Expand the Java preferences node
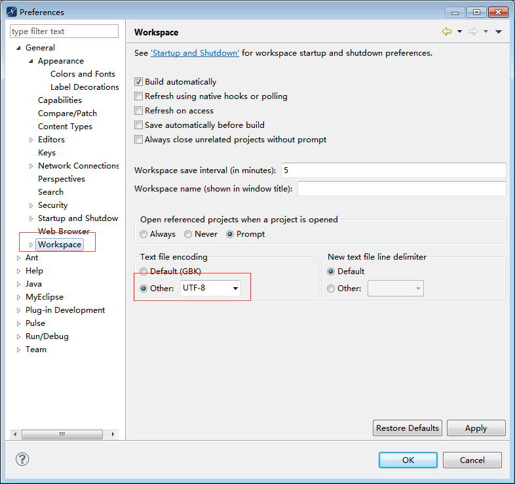515x484 pixels. 19,285
